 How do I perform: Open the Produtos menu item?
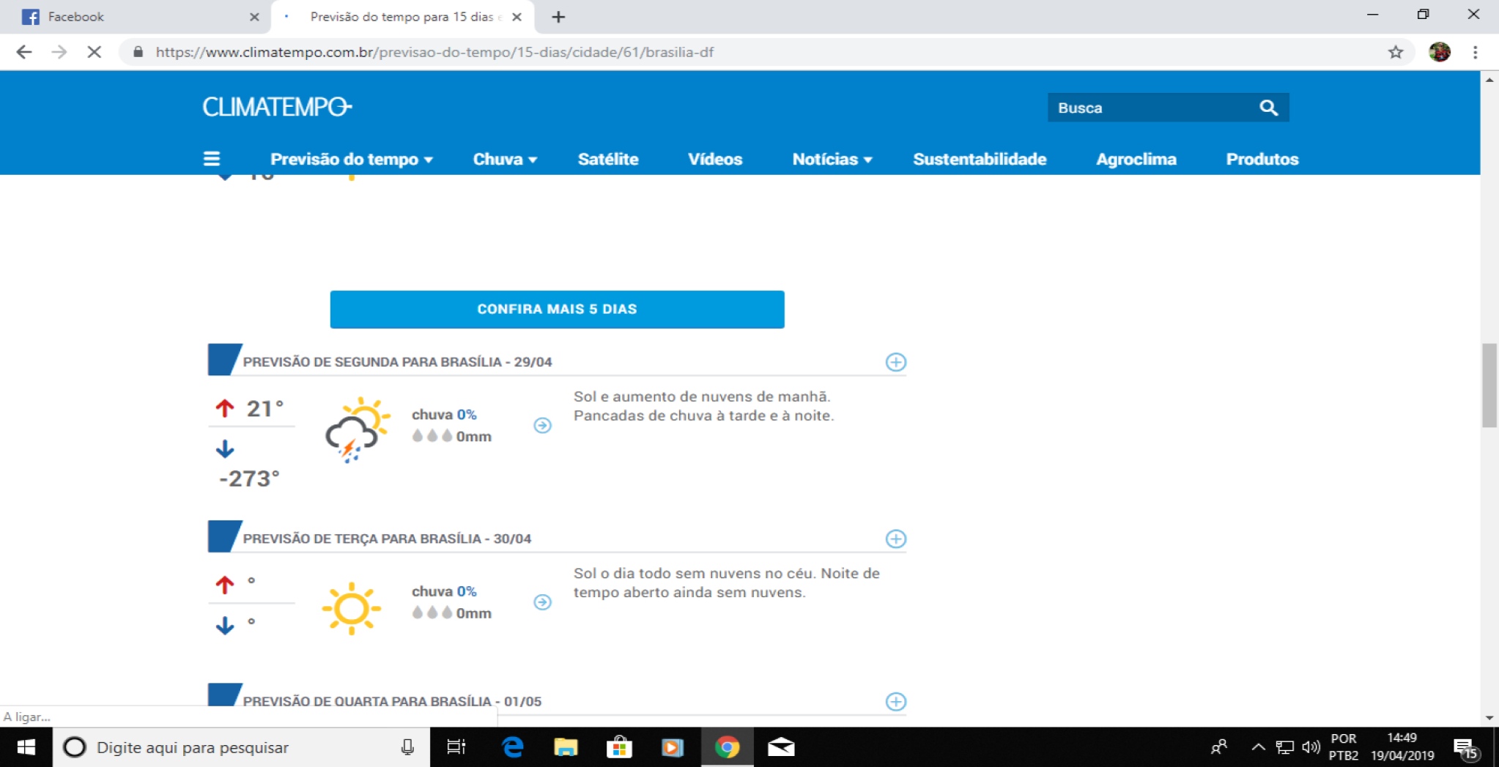tap(1262, 159)
